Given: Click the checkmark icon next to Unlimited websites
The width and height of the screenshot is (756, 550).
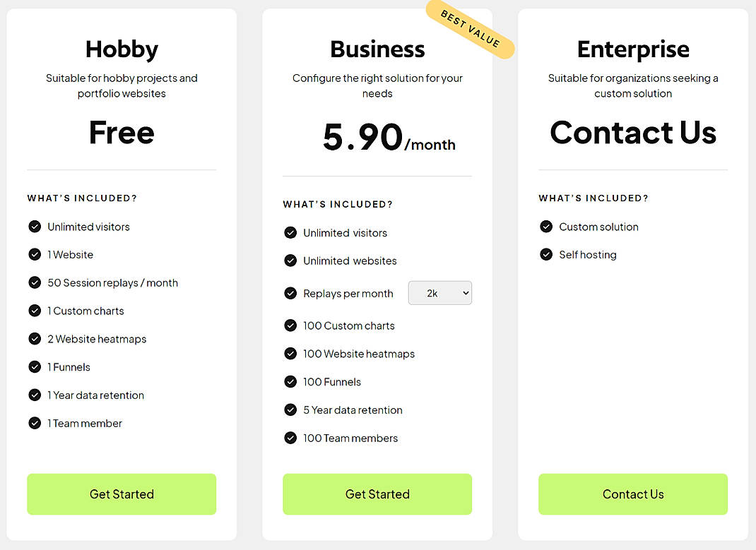Looking at the screenshot, I should pos(290,261).
